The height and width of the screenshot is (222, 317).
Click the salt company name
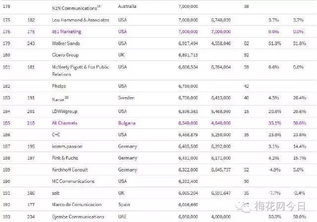pyautogui.click(x=57, y=193)
